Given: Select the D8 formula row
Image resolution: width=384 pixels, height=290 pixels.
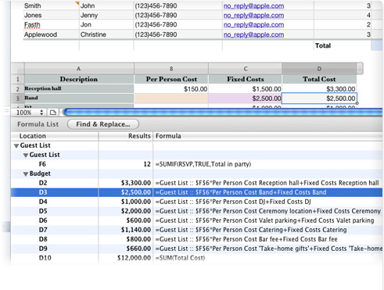Looking at the screenshot, I should pos(197,239).
